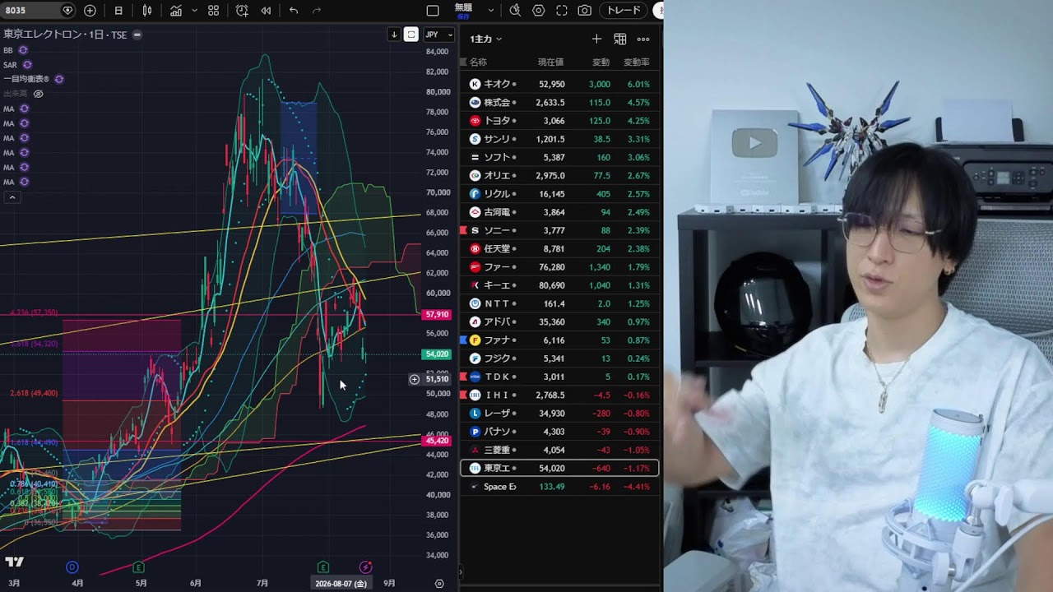This screenshot has width=1053, height=592.
Task: Select ＴＤＫ in the watchlist
Action: [x=559, y=377]
